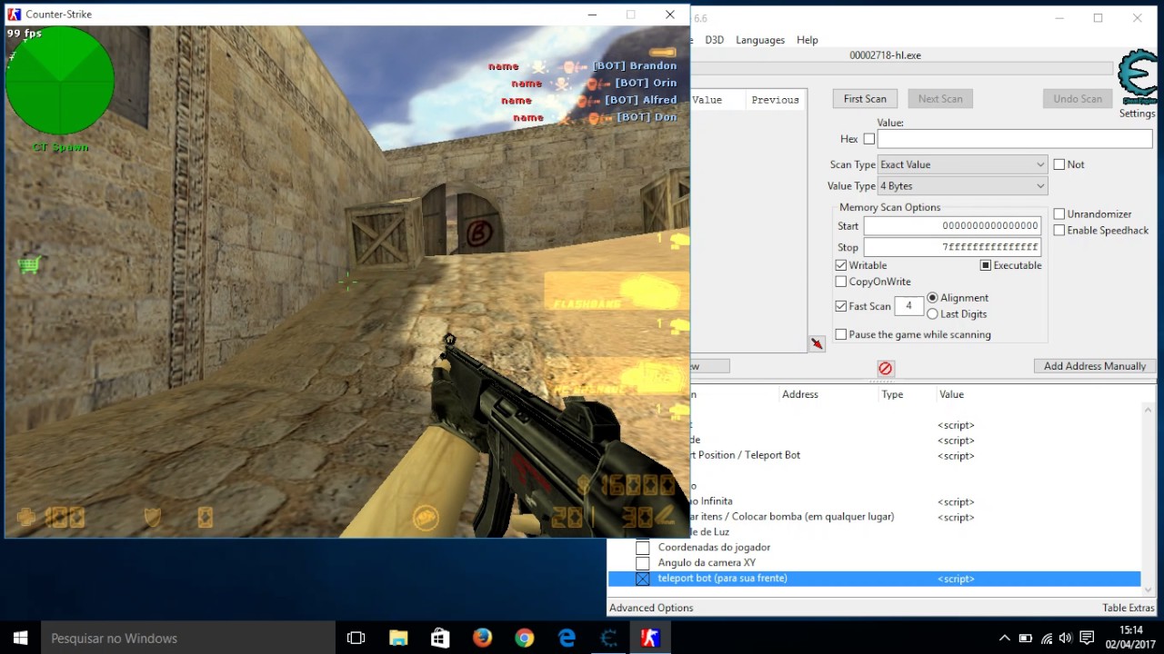1164x654 pixels.
Task: Tick the Angulo da camera XY checkbox
Action: 642,563
